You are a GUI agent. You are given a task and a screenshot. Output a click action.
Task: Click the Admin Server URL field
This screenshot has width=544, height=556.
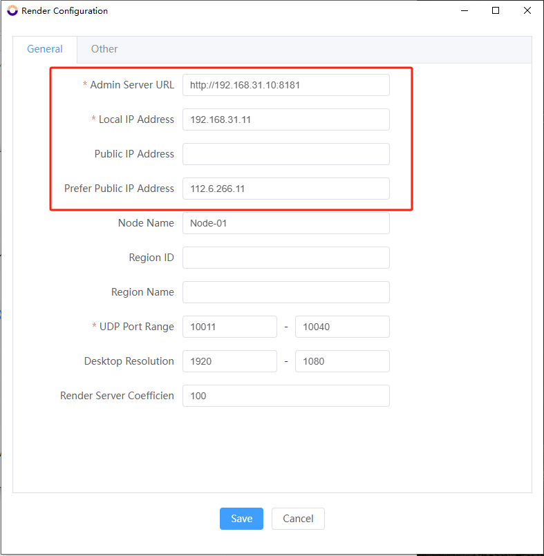(x=285, y=85)
